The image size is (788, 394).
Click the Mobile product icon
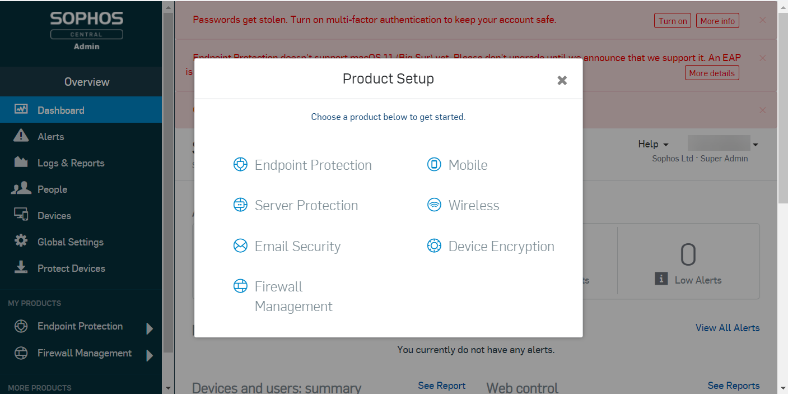[x=434, y=165]
